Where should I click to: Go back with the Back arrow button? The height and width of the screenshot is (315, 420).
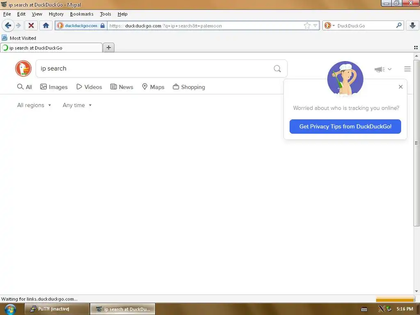click(8, 25)
